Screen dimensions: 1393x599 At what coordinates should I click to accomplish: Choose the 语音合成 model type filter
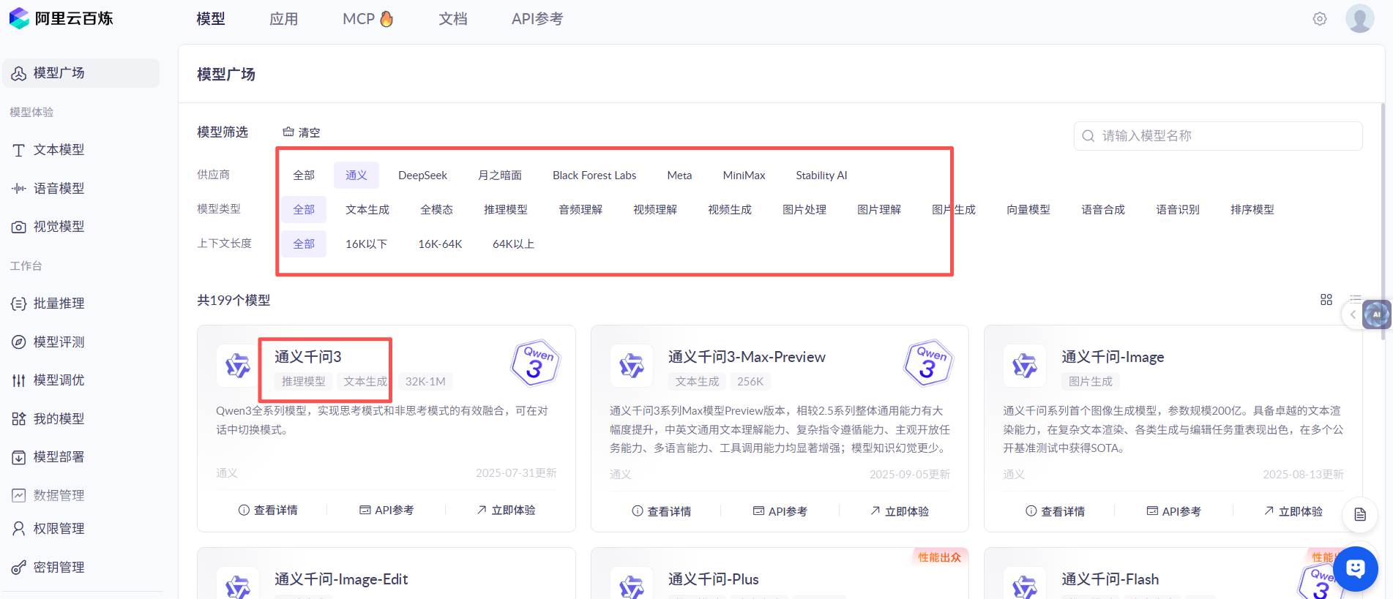click(x=1103, y=210)
